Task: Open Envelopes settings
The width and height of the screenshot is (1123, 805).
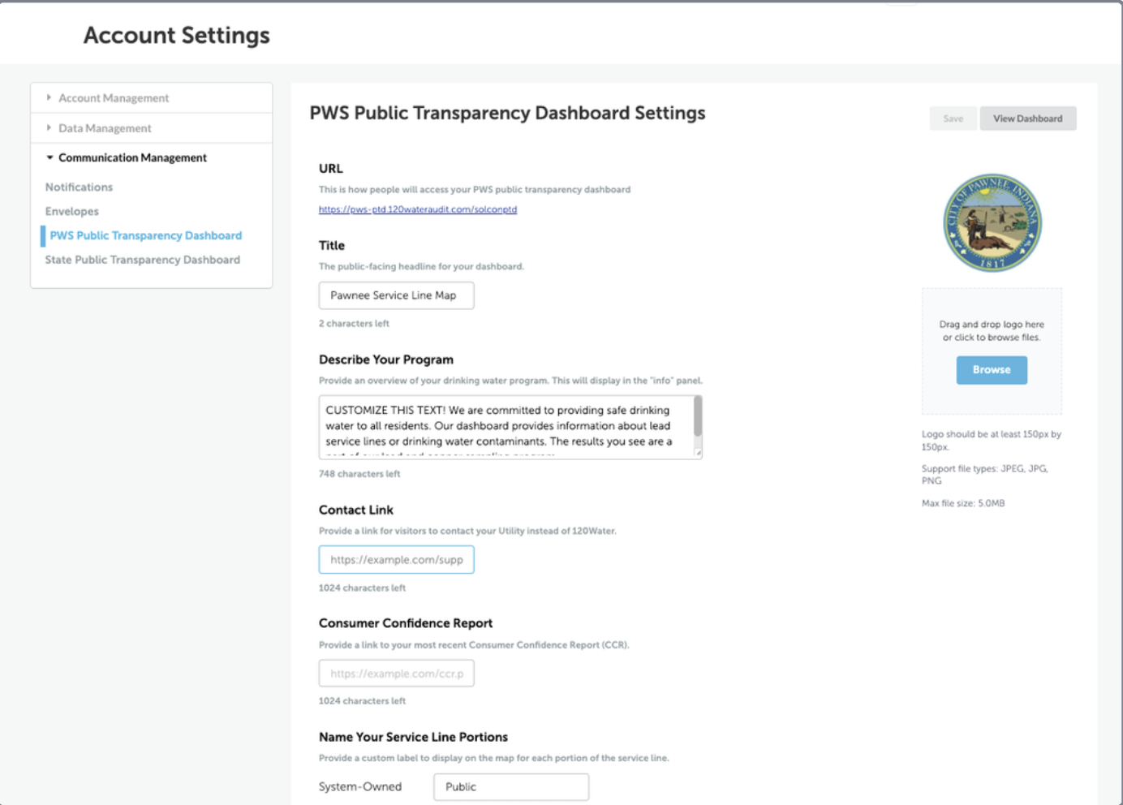Action: click(x=71, y=211)
